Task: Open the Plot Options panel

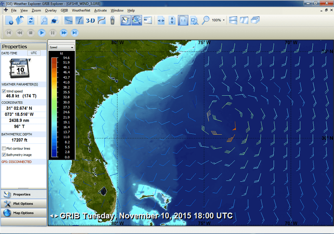Action: coord(24,204)
